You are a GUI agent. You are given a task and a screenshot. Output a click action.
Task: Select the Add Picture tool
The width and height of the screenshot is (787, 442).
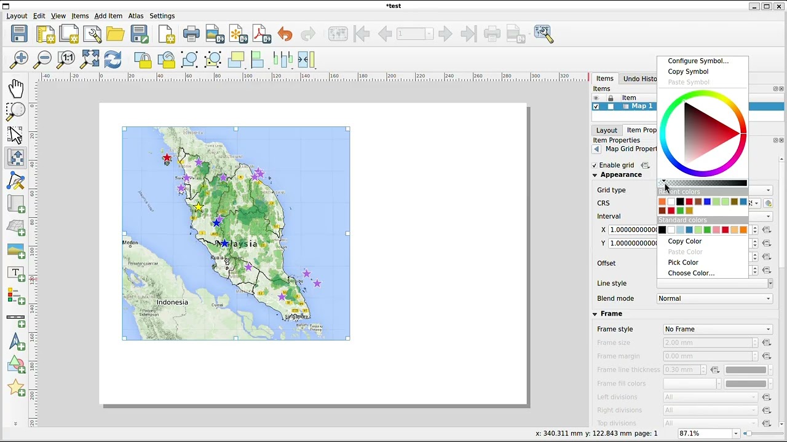pos(16,250)
